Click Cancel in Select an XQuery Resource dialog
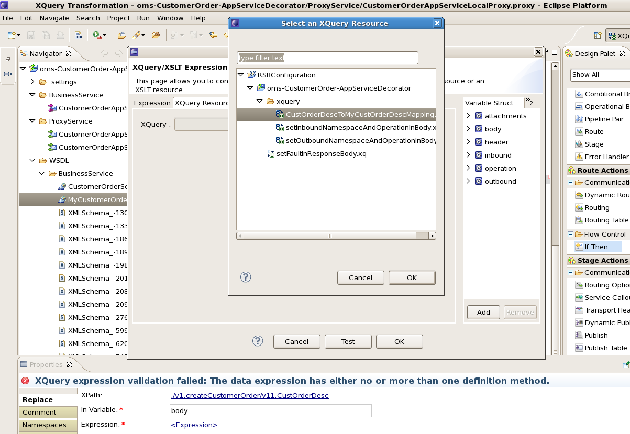Screen dimensions: 630x434 pyautogui.click(x=360, y=277)
